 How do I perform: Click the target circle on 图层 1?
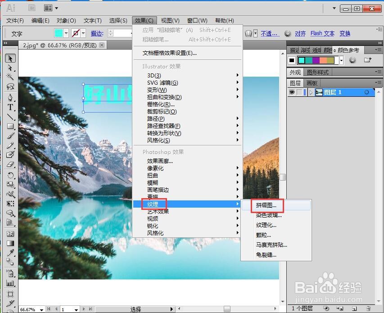(x=367, y=92)
